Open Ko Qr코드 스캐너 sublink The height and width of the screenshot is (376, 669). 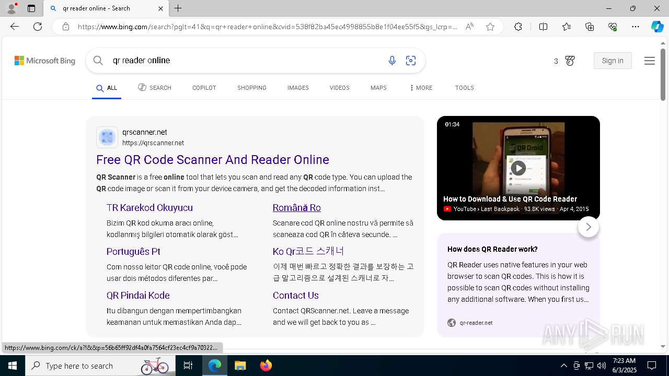click(308, 252)
